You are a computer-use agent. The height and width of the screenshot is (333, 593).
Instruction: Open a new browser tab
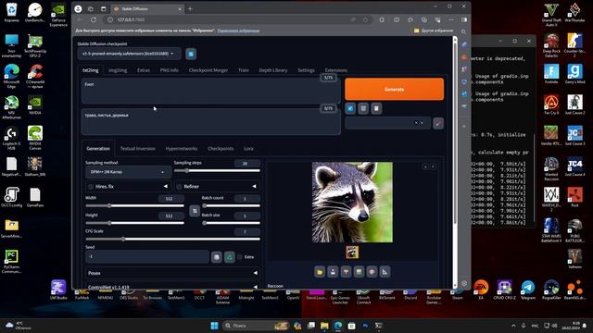point(190,8)
